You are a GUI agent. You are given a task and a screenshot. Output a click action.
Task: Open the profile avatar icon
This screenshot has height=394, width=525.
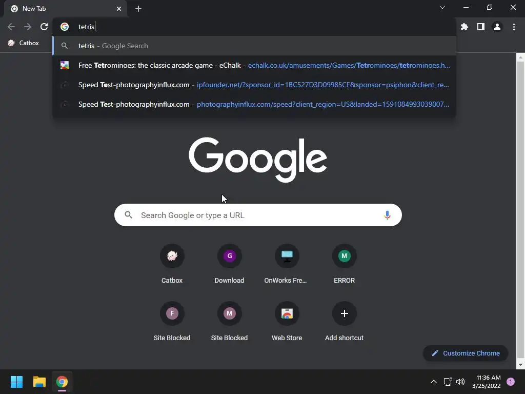(x=497, y=27)
